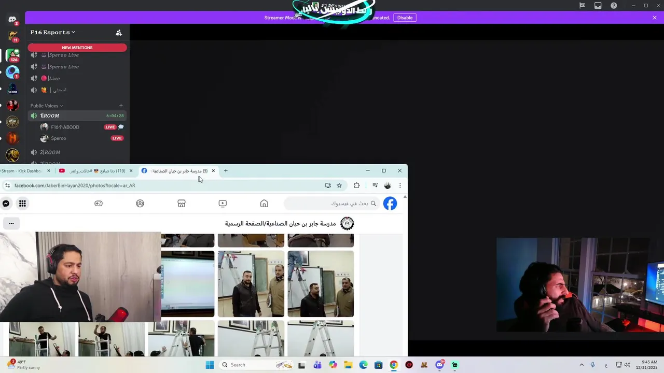The width and height of the screenshot is (664, 373).
Task: Click the Chrome profile avatar
Action: [388, 185]
